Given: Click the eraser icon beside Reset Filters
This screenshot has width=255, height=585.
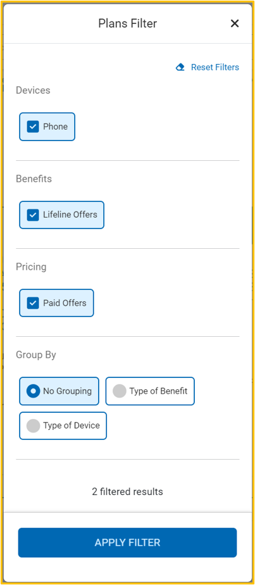Looking at the screenshot, I should pyautogui.click(x=180, y=68).
